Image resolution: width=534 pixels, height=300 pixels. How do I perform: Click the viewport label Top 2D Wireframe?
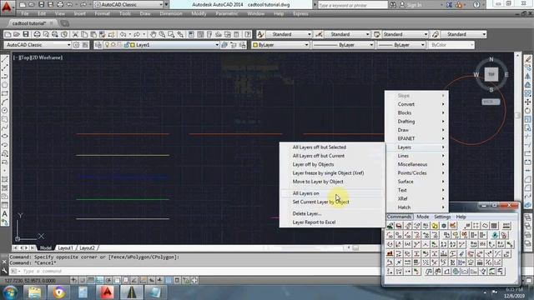tap(38, 57)
